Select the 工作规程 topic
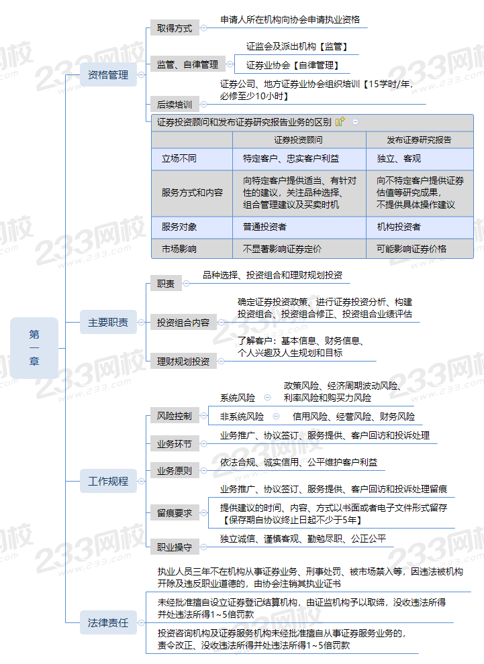This screenshot has height=664, width=484. point(108,481)
